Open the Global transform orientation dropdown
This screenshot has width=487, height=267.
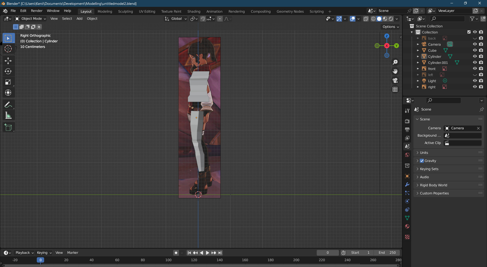coord(176,19)
